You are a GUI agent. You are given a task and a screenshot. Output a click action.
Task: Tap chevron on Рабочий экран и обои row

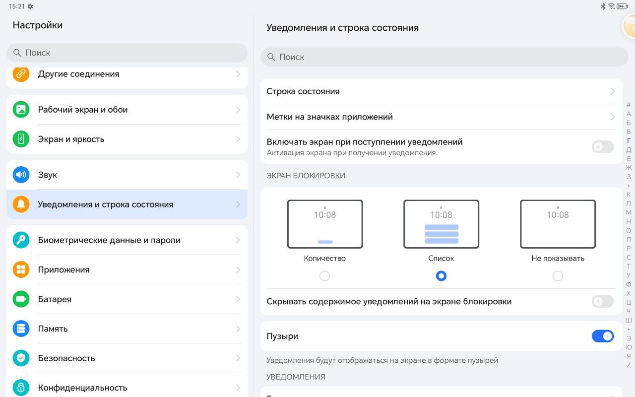tap(238, 110)
